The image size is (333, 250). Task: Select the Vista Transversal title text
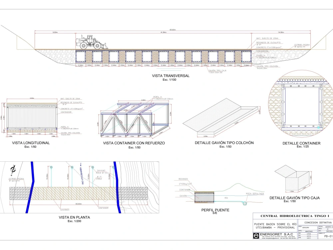click(171, 76)
